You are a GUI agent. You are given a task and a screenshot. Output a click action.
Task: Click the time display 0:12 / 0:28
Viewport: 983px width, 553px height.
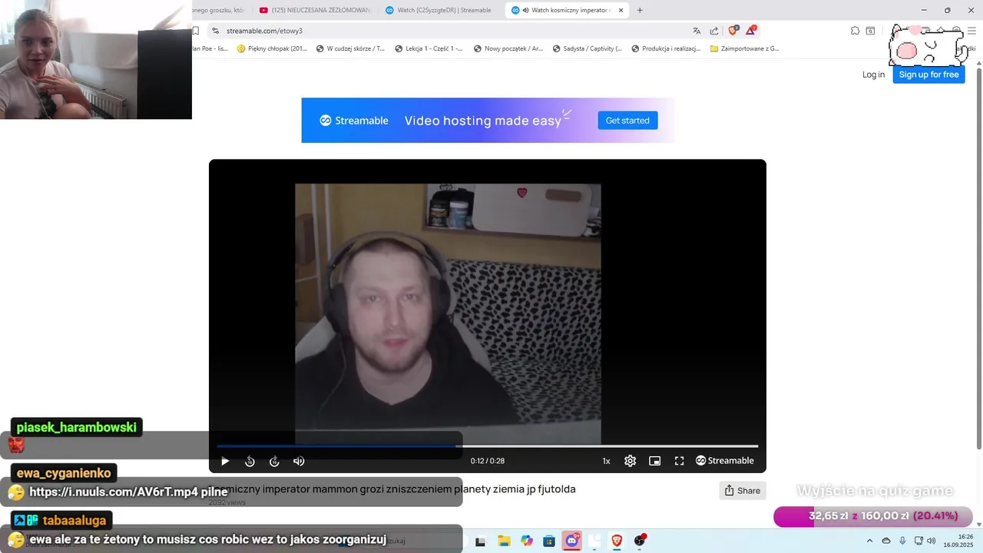point(487,461)
